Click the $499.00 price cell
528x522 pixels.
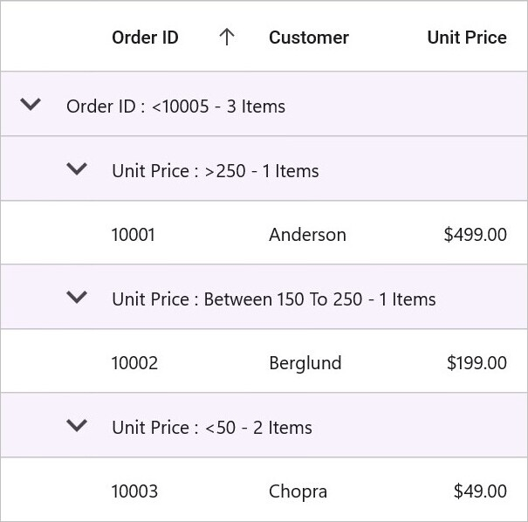[x=475, y=235]
